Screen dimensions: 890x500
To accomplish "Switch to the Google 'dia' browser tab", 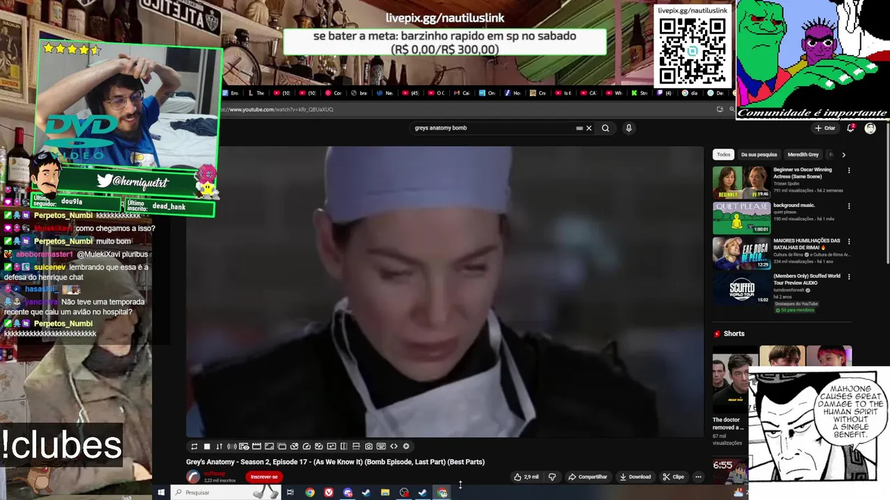I will coord(689,93).
